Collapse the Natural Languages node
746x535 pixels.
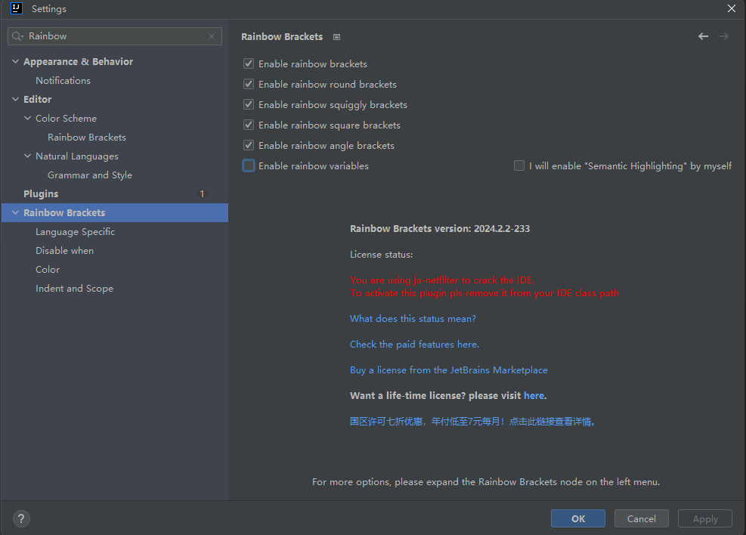click(x=28, y=156)
